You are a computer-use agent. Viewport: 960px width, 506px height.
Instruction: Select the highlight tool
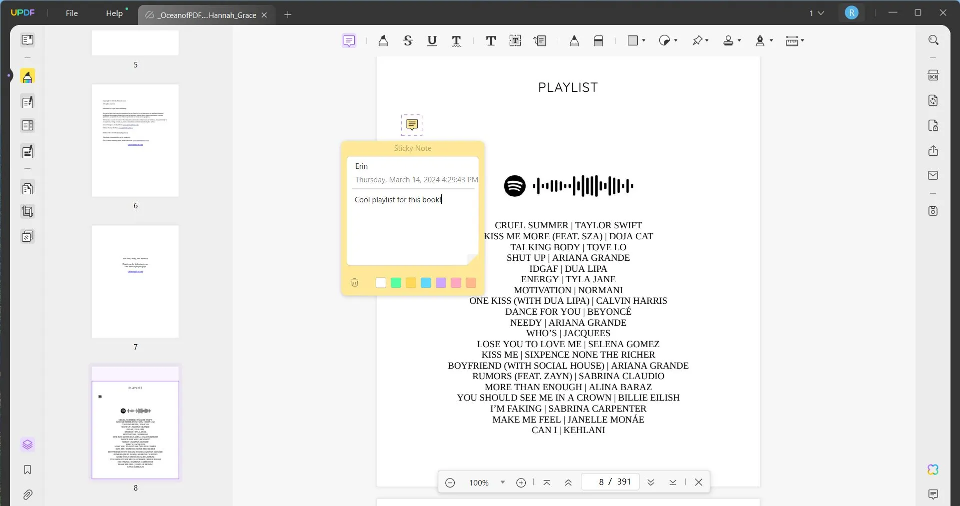[383, 41]
